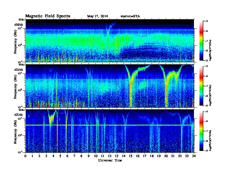Click the hour '21' tick label on time axis
This screenshot has height=179, width=231.
[173, 156]
